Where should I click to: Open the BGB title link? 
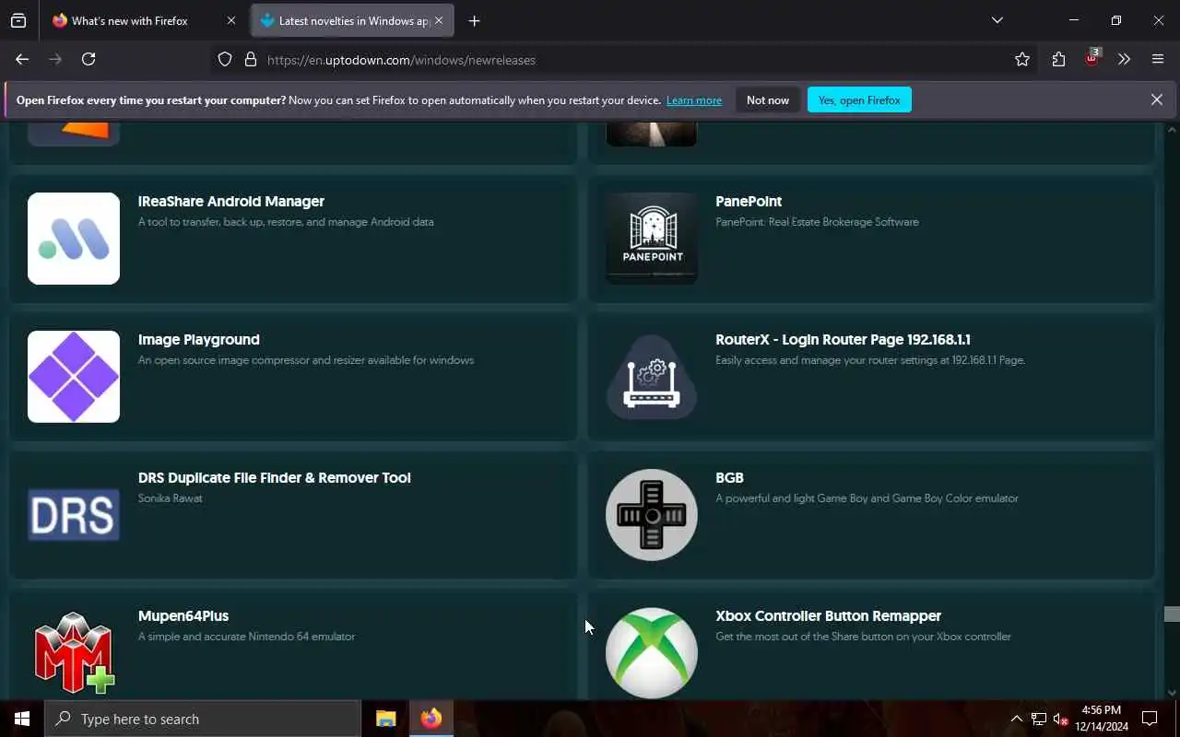(x=729, y=477)
